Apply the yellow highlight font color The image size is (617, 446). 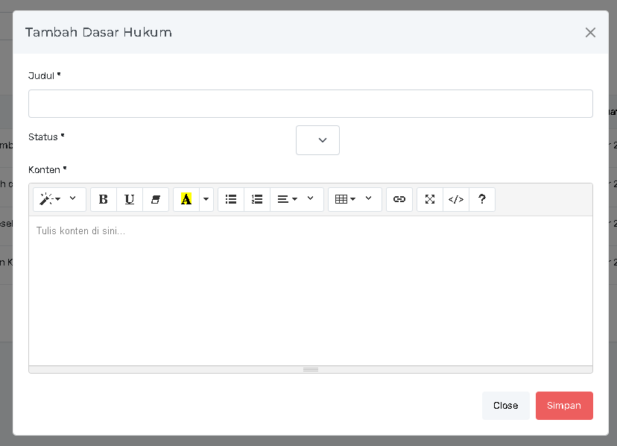[186, 200]
